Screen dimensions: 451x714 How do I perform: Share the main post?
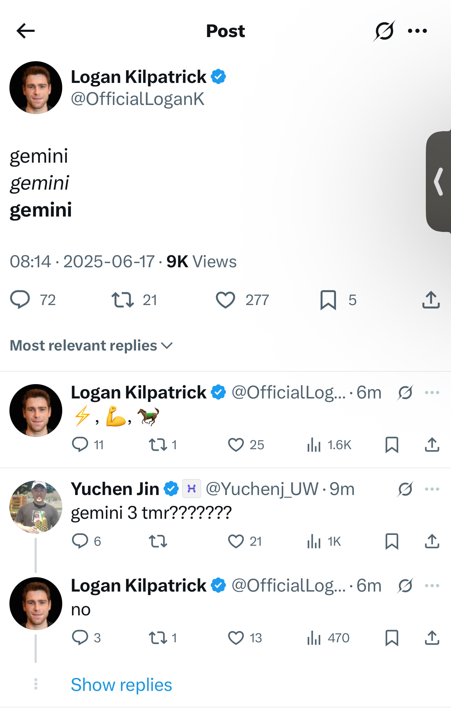pyautogui.click(x=431, y=300)
